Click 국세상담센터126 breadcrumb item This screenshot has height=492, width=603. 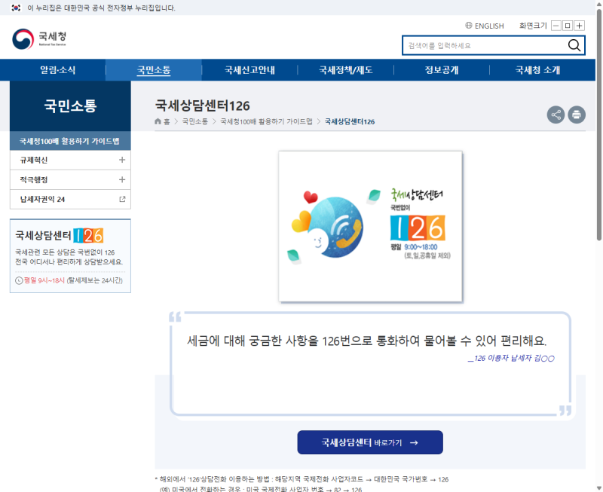(350, 121)
